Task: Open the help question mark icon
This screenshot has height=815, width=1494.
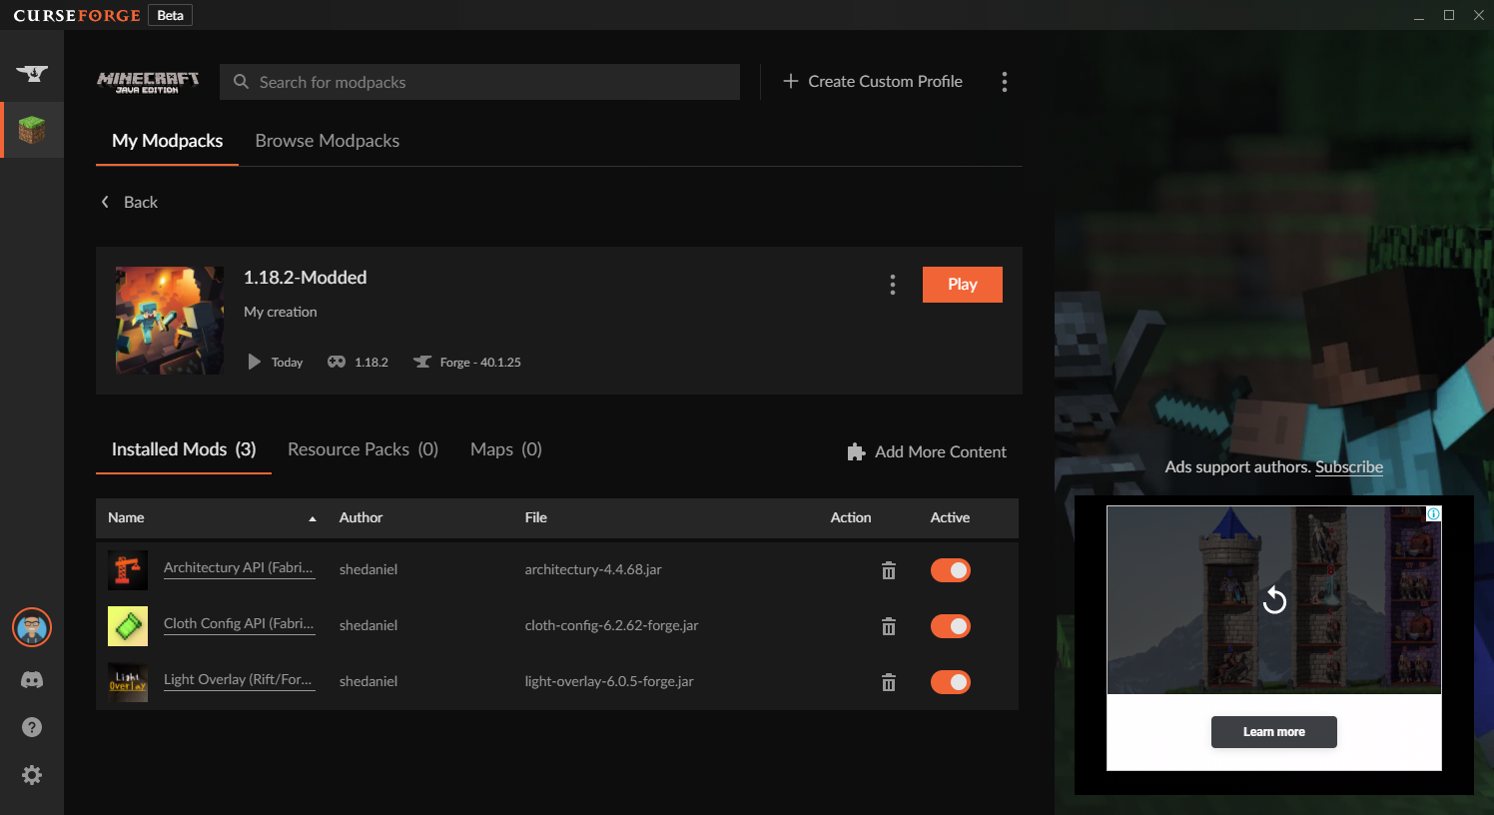Action: (32, 727)
